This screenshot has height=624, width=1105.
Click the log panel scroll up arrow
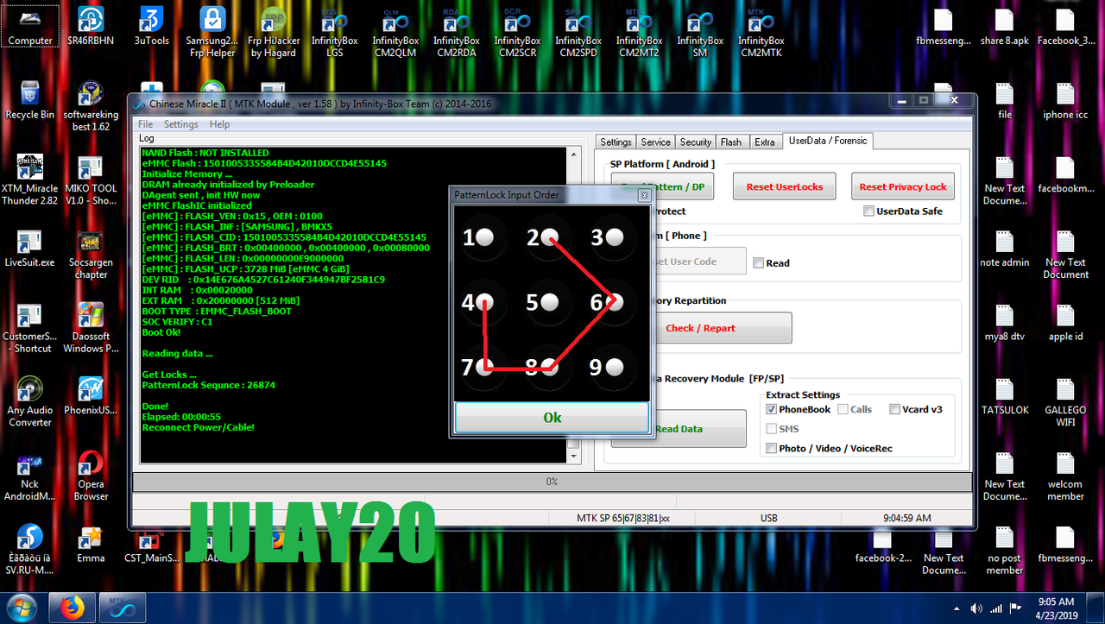click(x=574, y=154)
